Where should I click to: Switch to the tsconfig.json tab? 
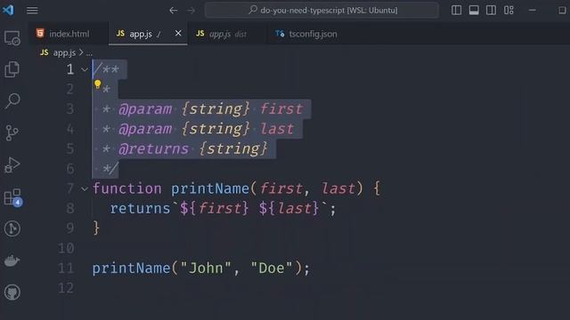(306, 34)
